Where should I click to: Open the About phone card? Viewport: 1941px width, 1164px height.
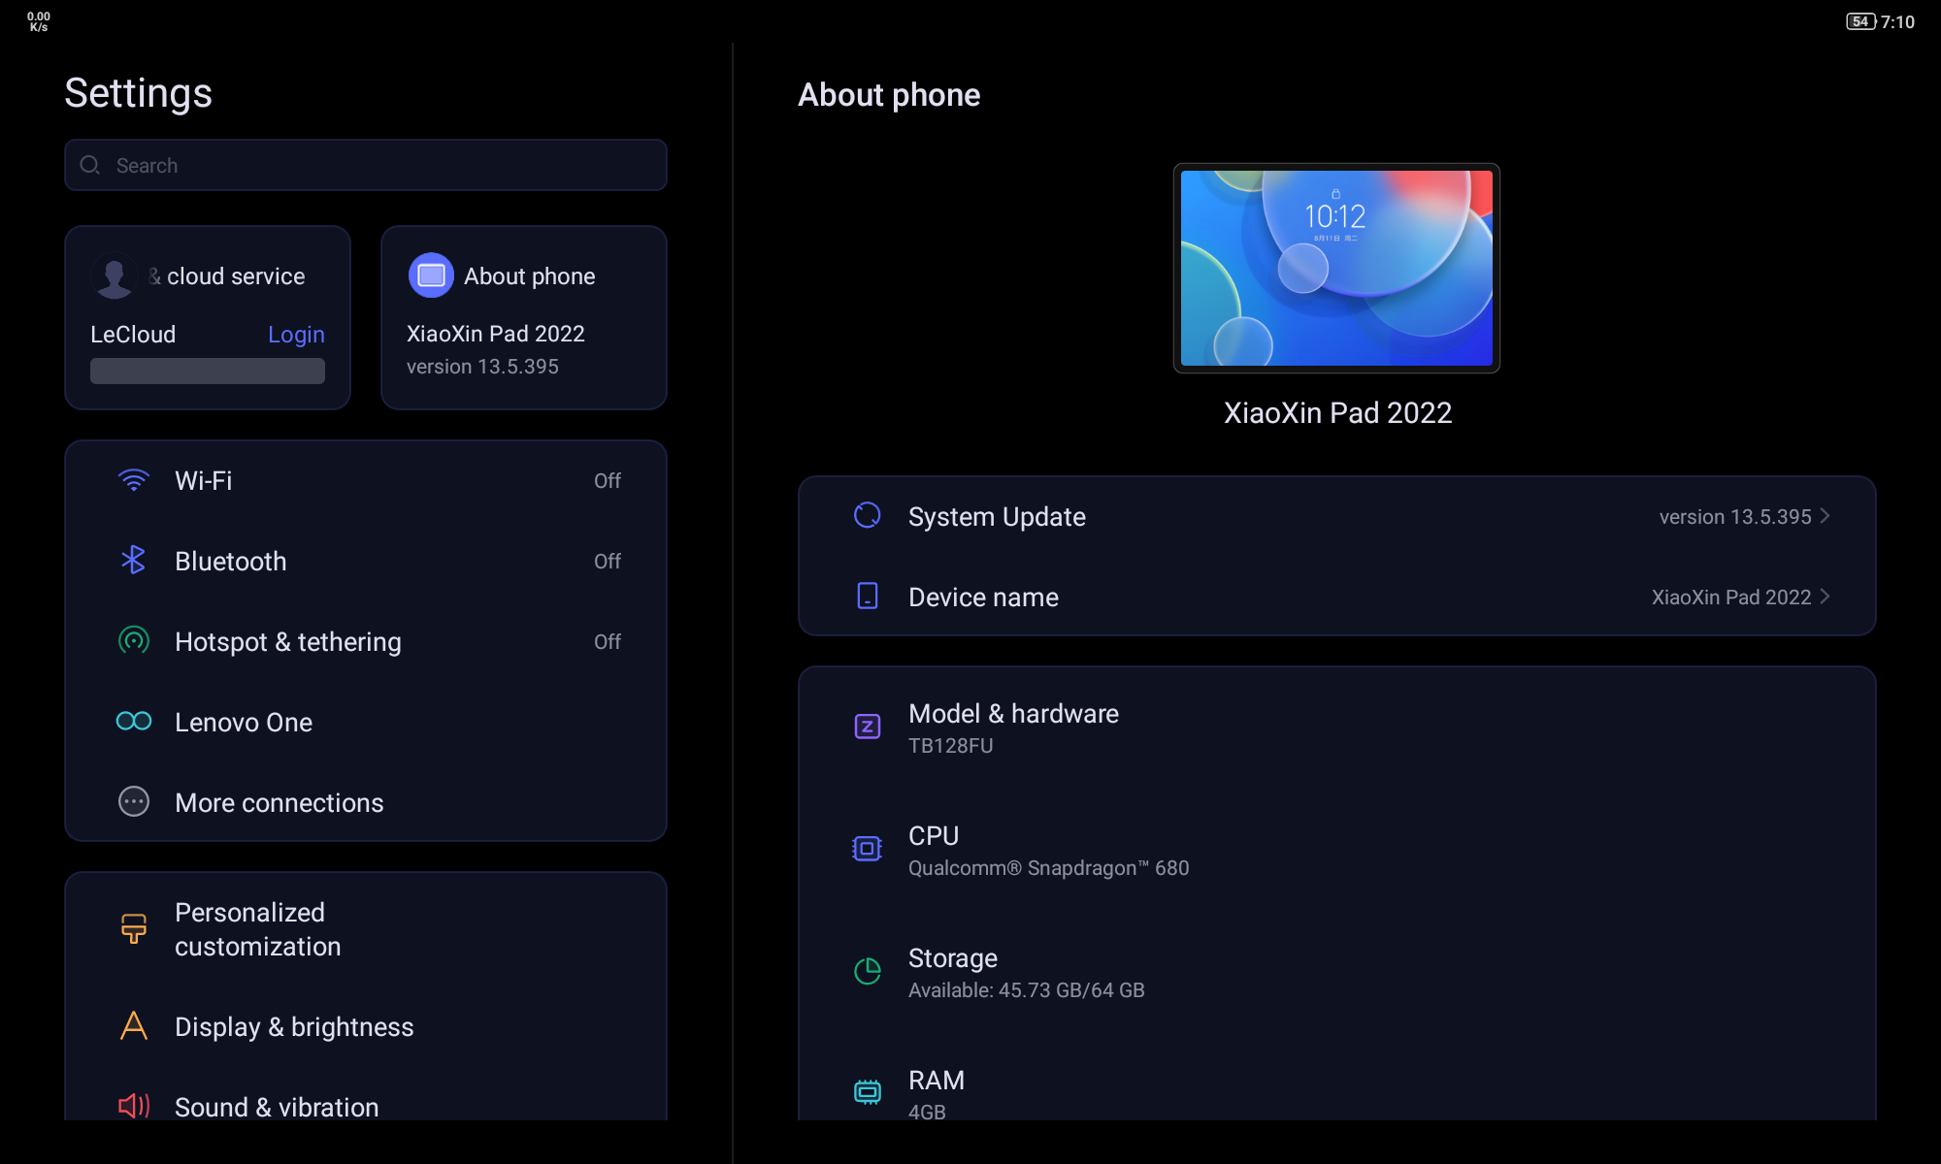pos(524,317)
